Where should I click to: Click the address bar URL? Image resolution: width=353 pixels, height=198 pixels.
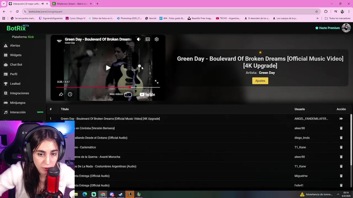coord(46,12)
